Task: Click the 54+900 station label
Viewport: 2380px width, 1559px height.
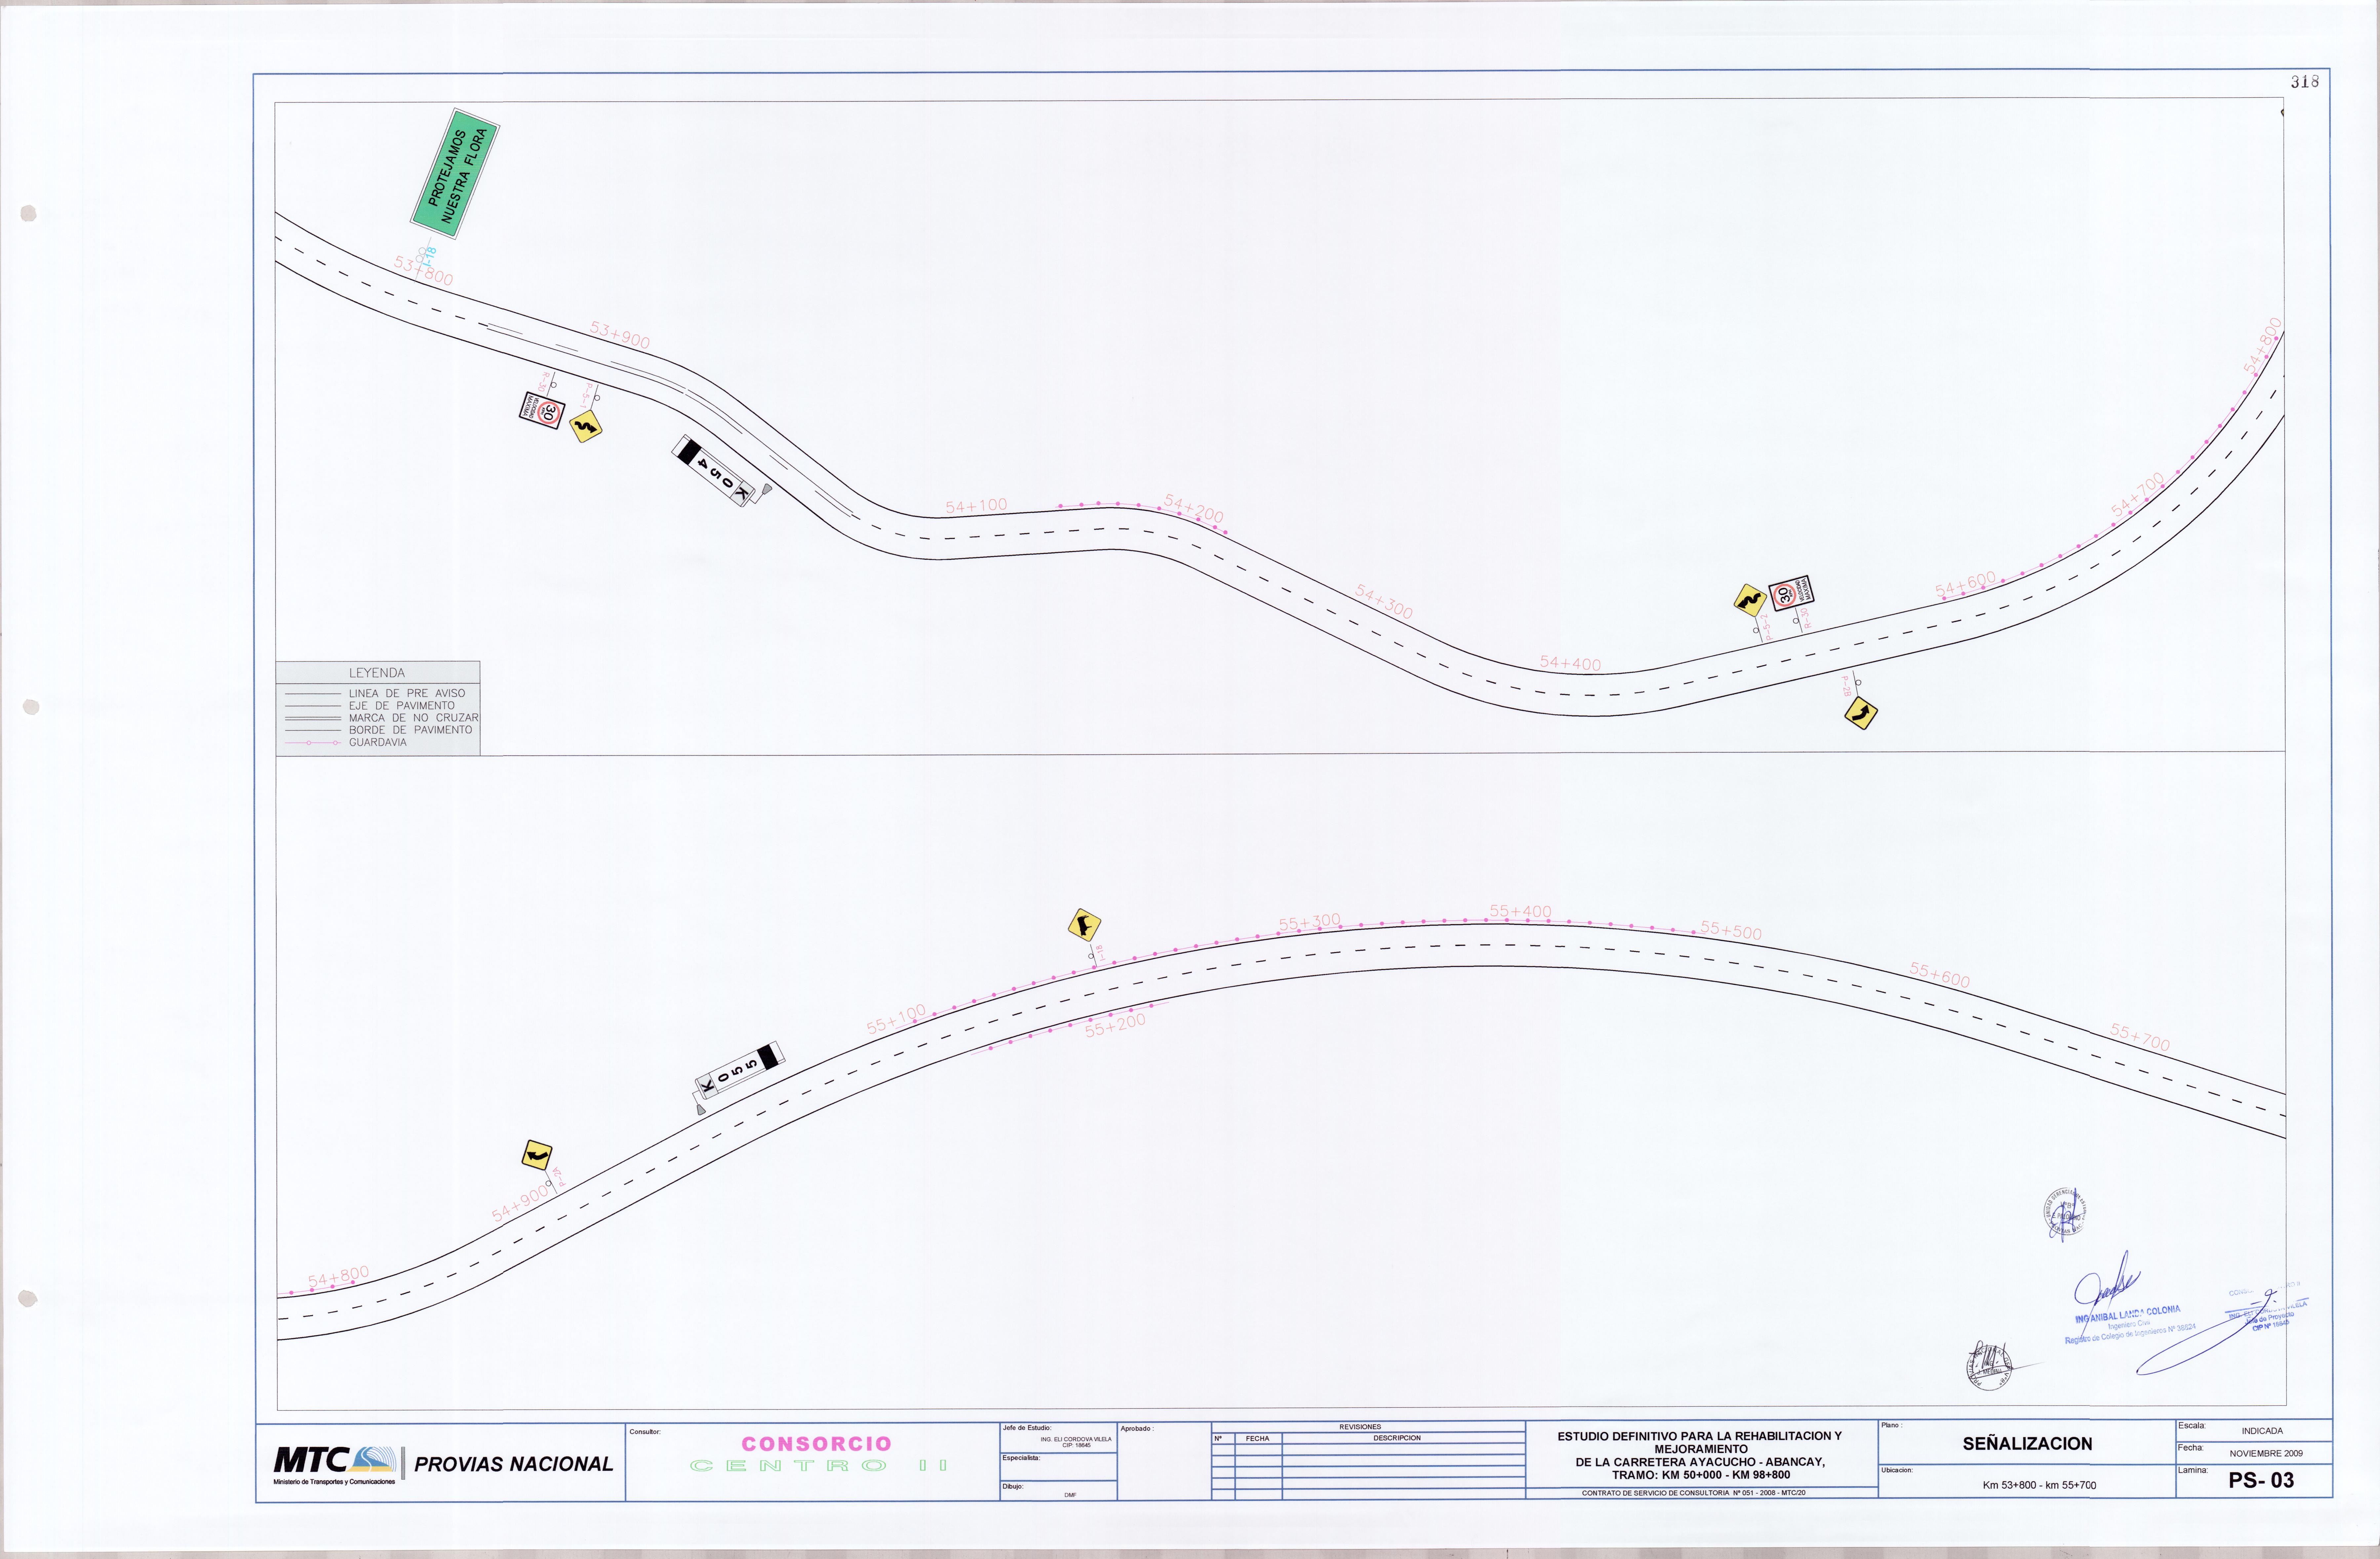Action: (x=521, y=1203)
